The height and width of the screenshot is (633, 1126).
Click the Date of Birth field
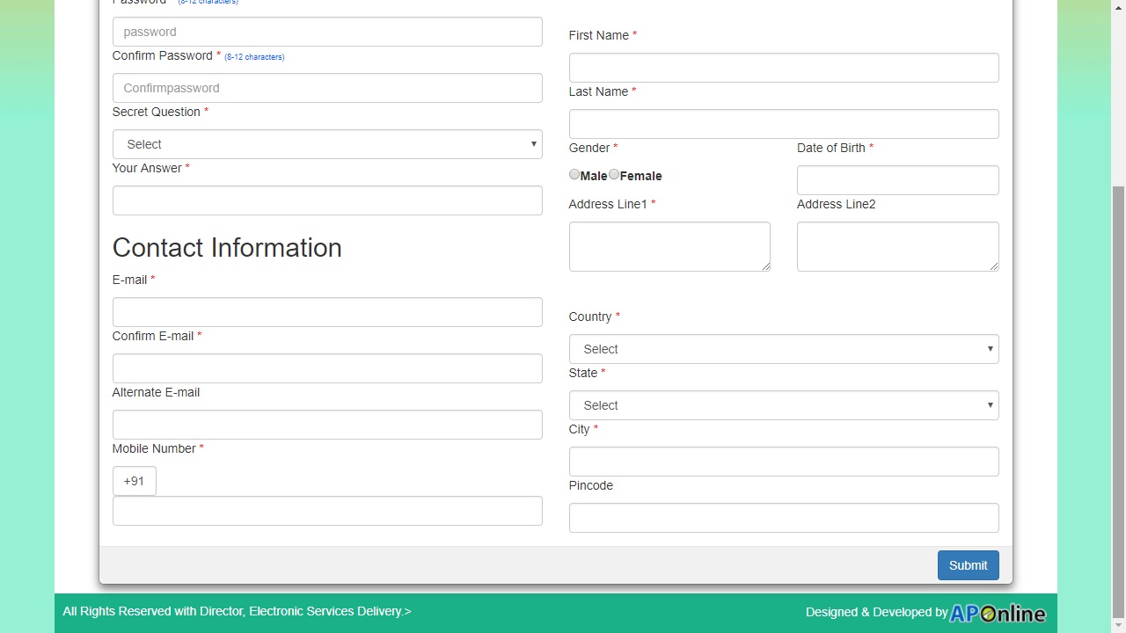click(x=897, y=180)
